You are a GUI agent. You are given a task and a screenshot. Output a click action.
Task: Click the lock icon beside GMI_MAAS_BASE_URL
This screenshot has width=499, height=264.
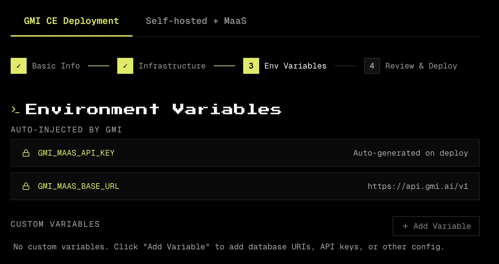click(26, 186)
